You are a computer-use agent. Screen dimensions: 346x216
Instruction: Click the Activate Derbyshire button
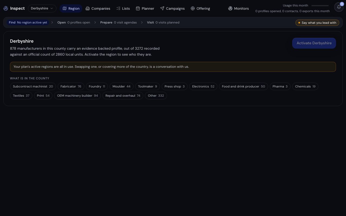314,43
